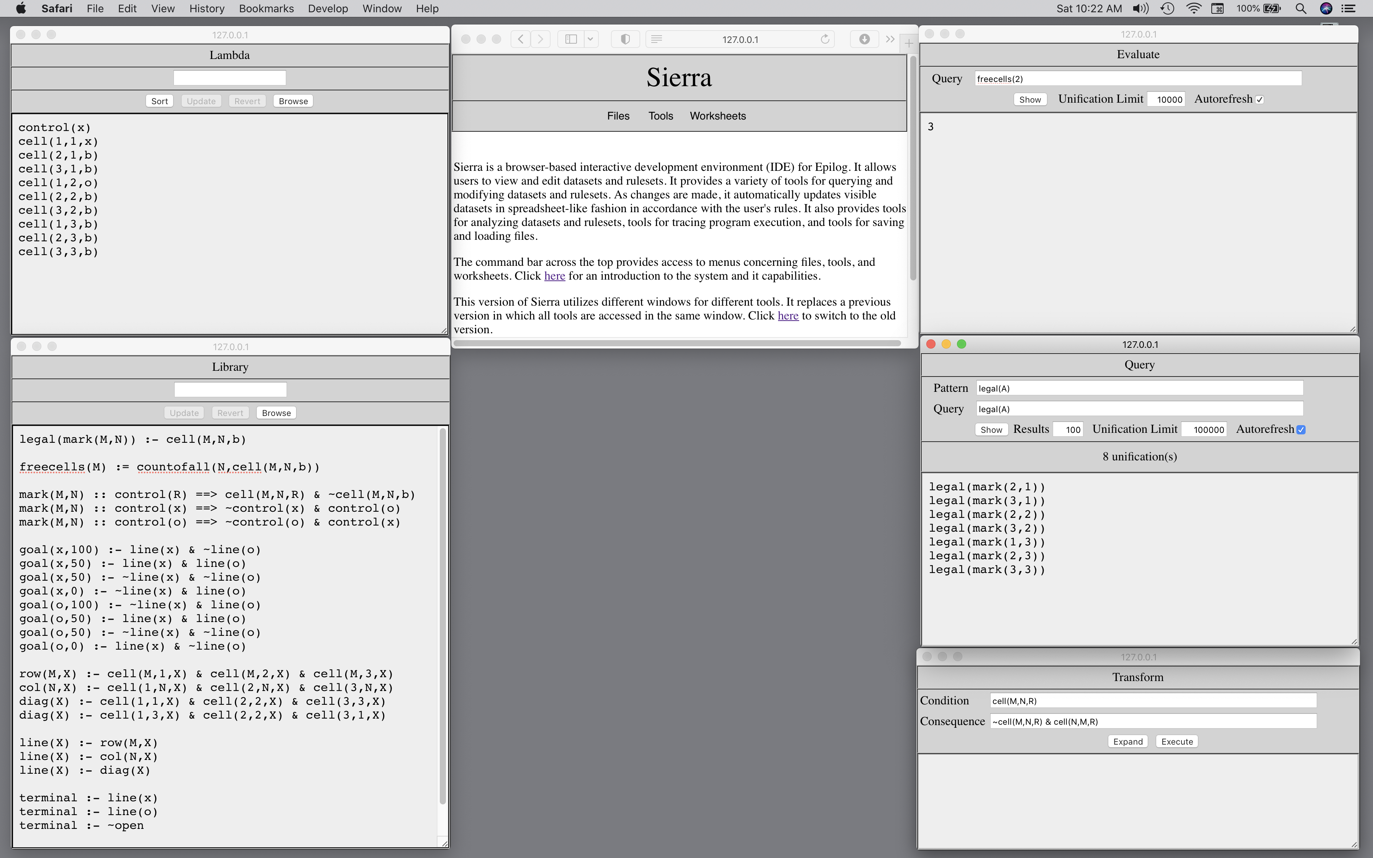The height and width of the screenshot is (858, 1373).
Task: Open the Safari downloads button
Action: 864,39
